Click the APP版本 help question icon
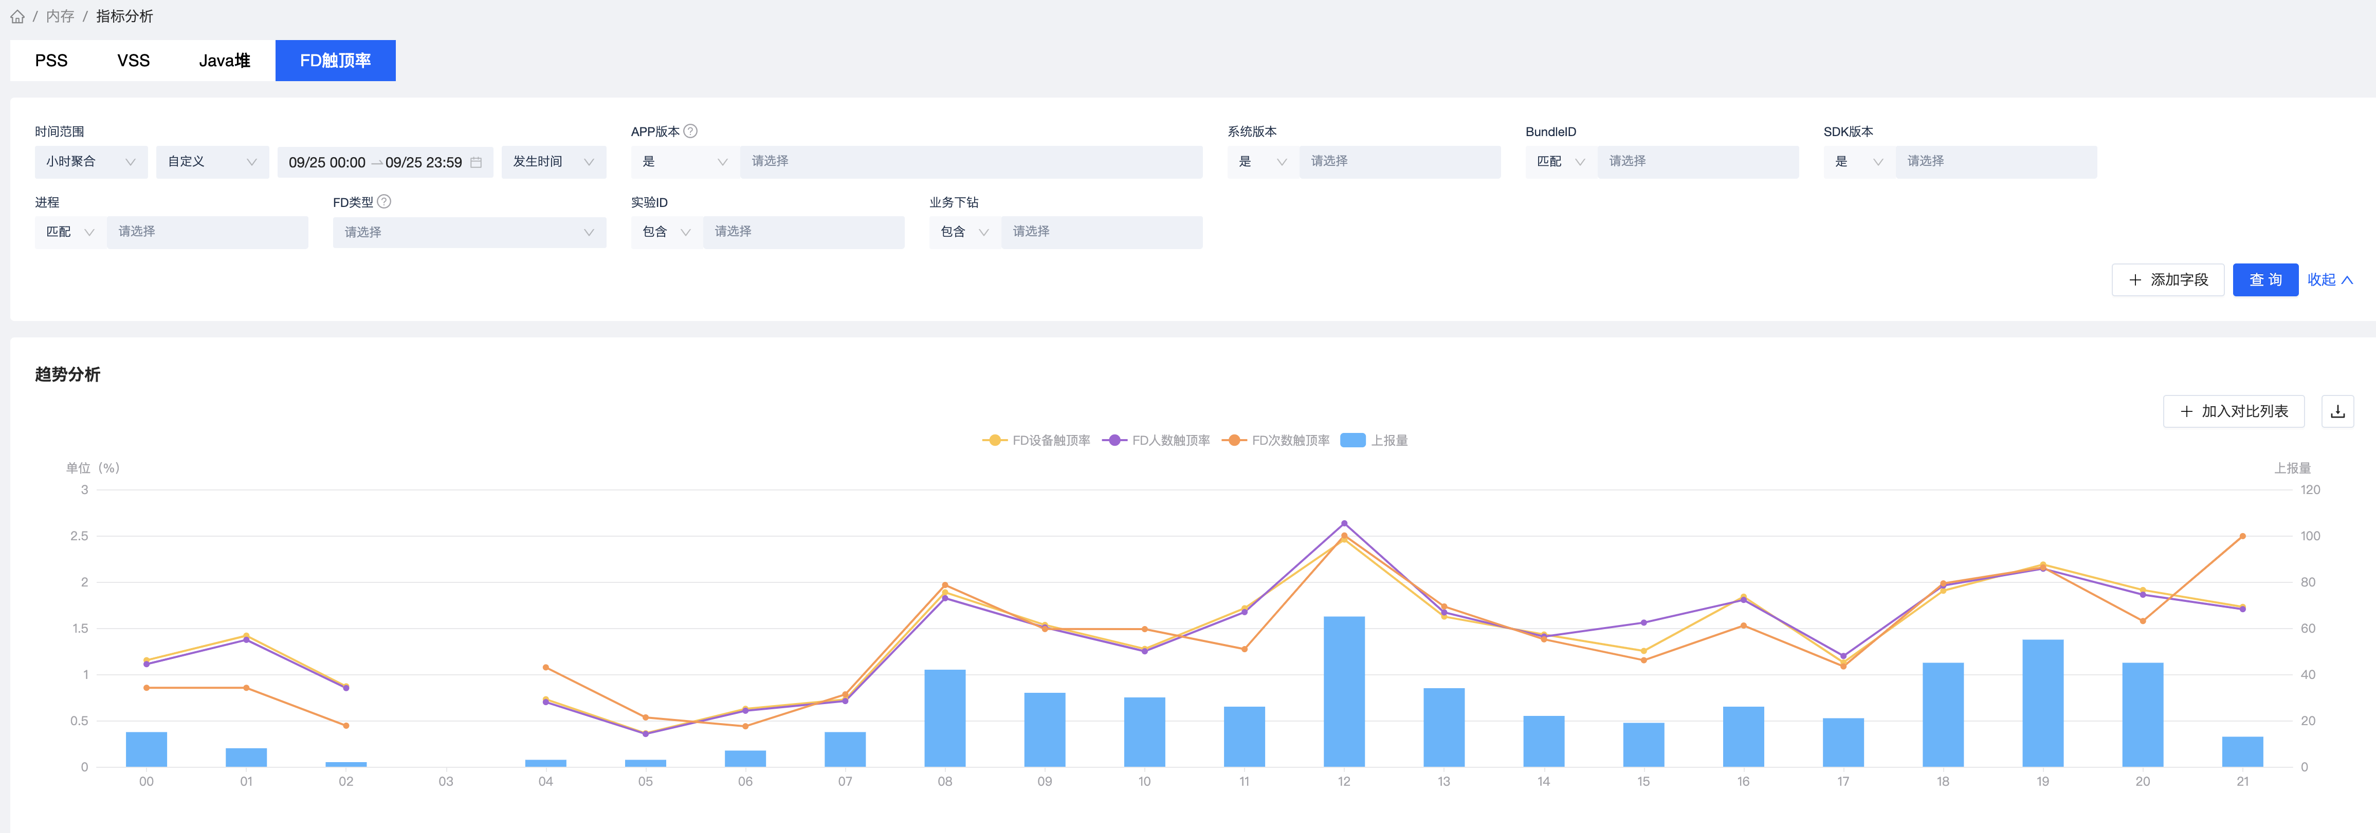The image size is (2376, 833). pyautogui.click(x=691, y=132)
